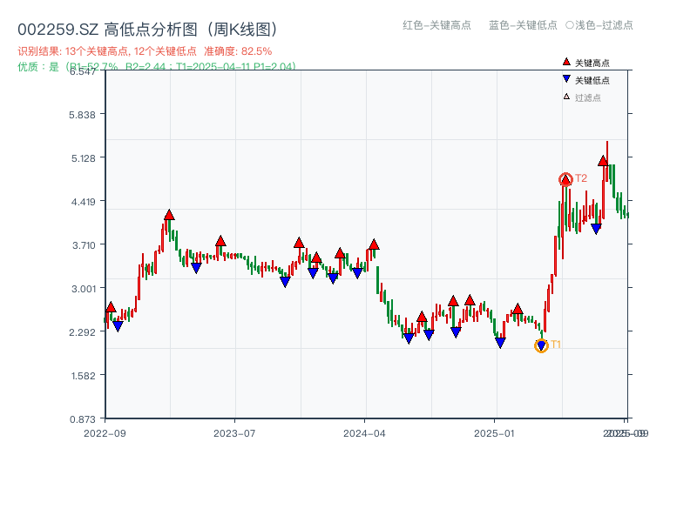Toggle the 红色-关键高点 header legend text

pos(437,25)
